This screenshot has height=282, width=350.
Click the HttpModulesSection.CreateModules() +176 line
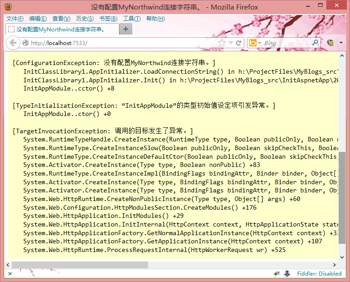pos(140,207)
